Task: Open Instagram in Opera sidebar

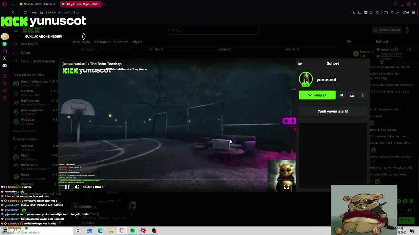Action: coord(4,51)
